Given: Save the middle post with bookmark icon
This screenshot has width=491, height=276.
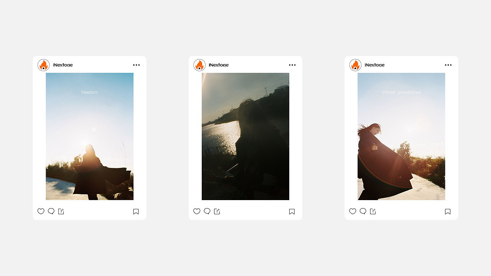Looking at the screenshot, I should click(292, 212).
